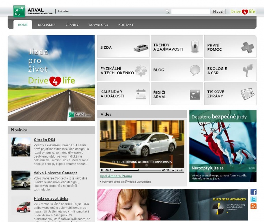This screenshot has width=264, height=222.
Task: Click the search magnifier icon
Action: pyautogui.click(x=167, y=12)
